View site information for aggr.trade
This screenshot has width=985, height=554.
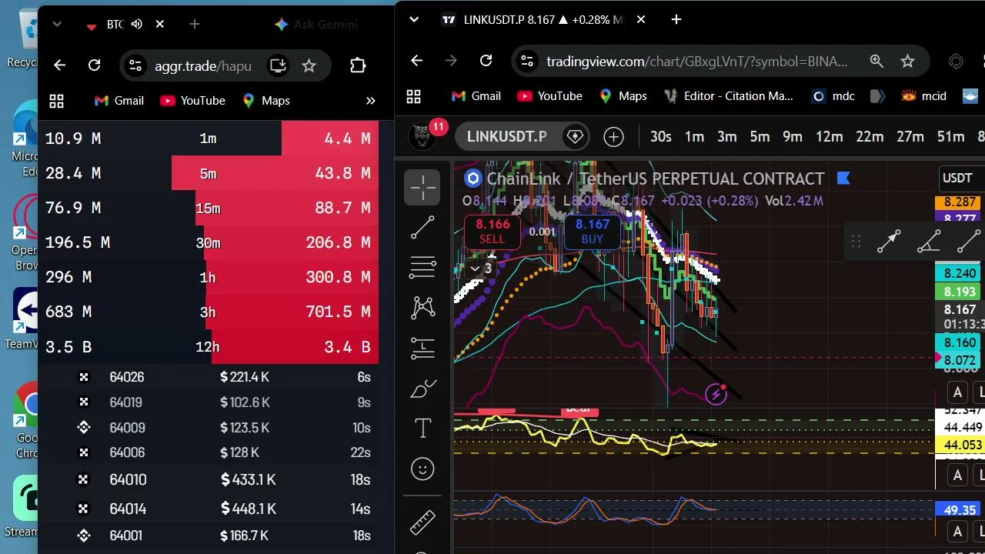tap(135, 66)
